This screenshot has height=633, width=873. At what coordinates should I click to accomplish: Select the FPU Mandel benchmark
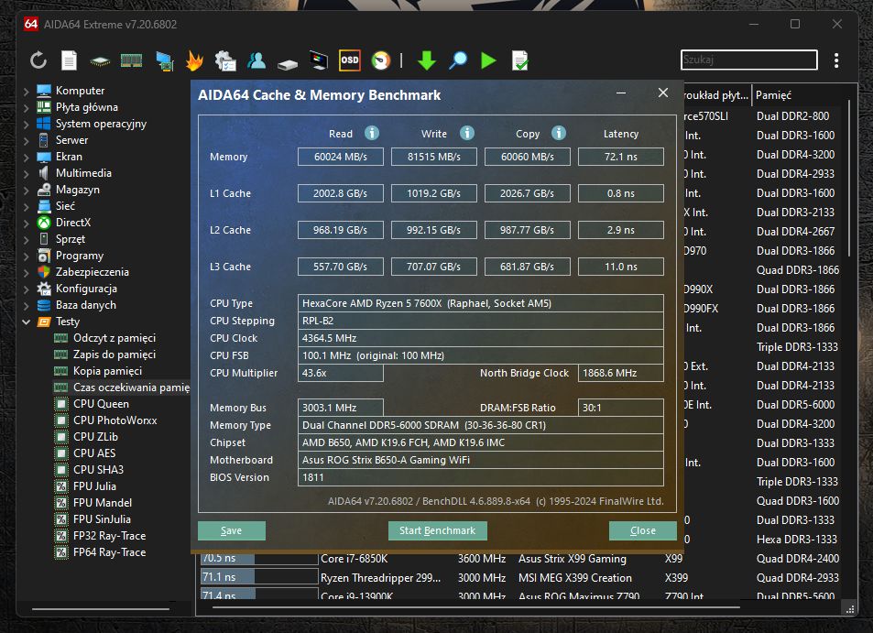point(103,503)
